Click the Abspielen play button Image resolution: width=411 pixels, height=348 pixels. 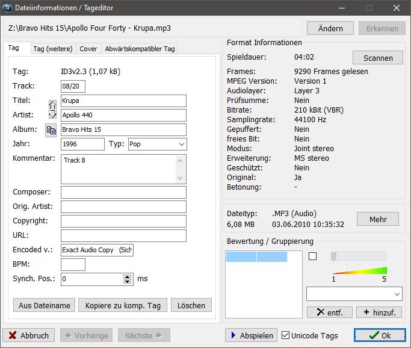pos(251,335)
